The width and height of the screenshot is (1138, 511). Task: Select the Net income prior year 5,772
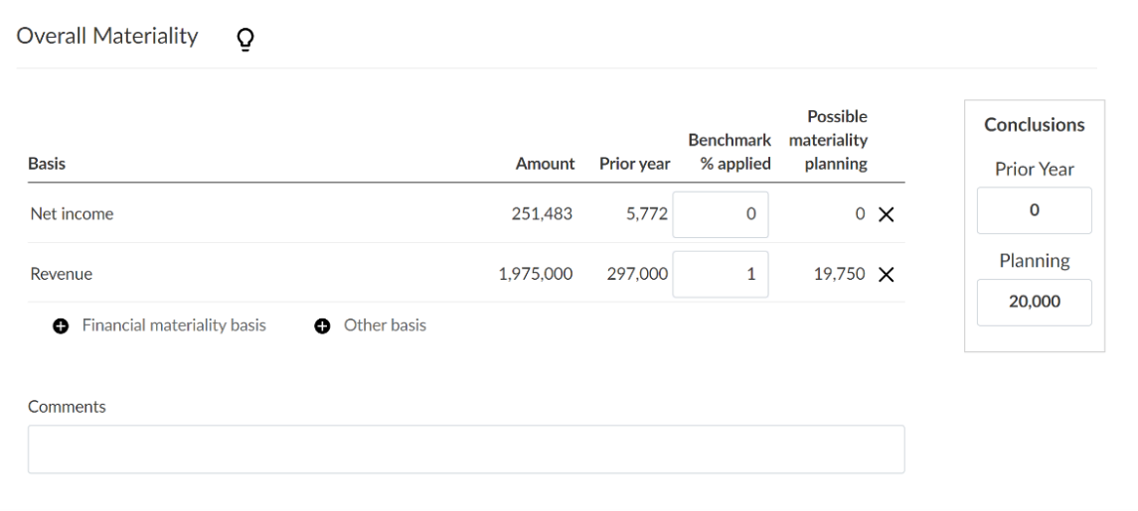tap(644, 213)
